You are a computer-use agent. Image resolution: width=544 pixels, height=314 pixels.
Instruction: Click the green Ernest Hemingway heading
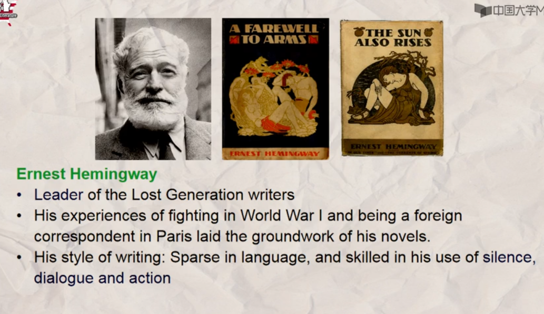coord(87,174)
